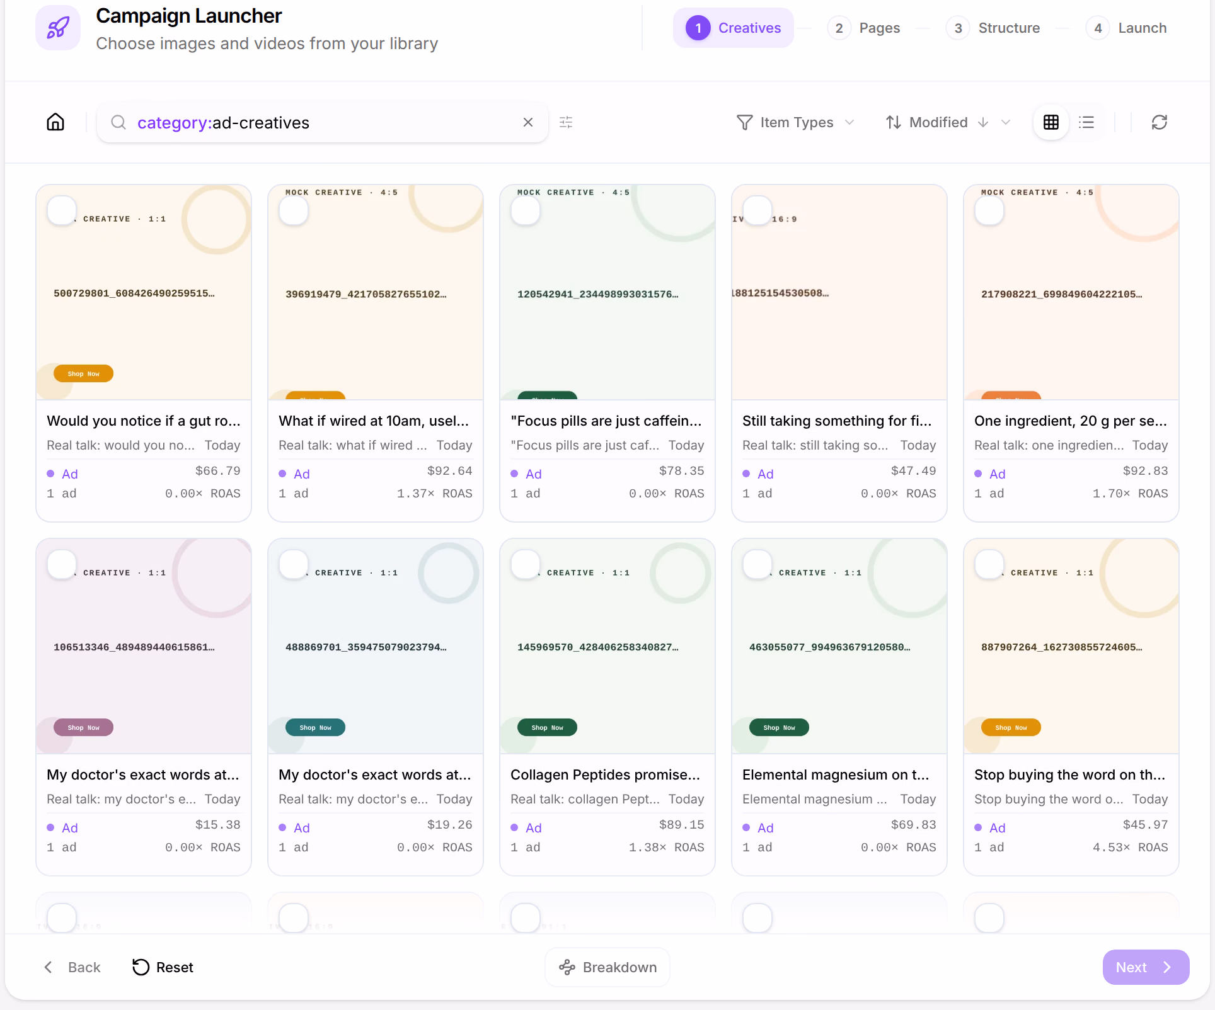Click the $92.83 spend value
Screen dimensions: 1215x1010
(1145, 470)
